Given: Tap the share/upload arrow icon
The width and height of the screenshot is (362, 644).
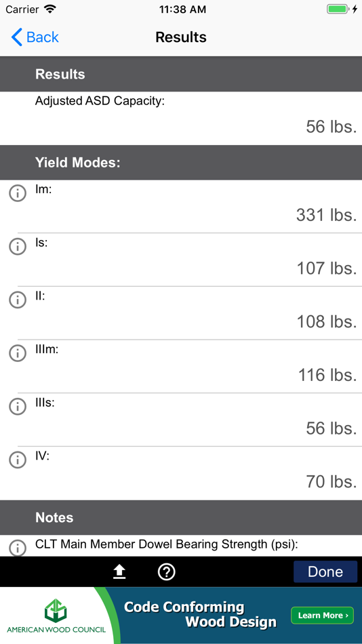Looking at the screenshot, I should pos(119,571).
